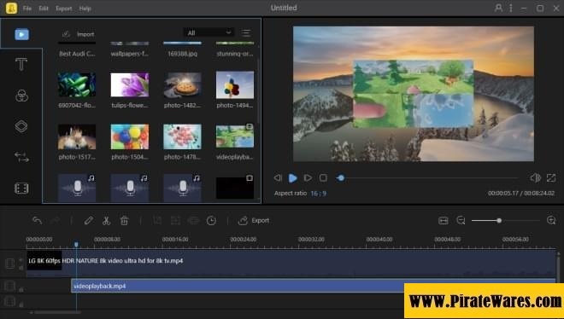Viewport: 564px width, 319px height.
Task: Select the videoplayba... video thumbnail
Action: (235, 136)
